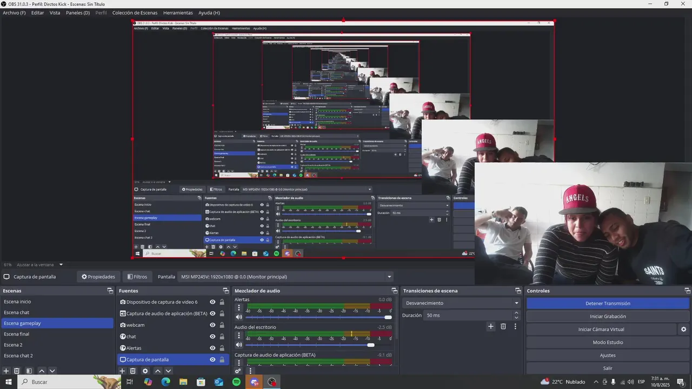
Task: Delete selected scene with trash icon
Action: tap(17, 371)
